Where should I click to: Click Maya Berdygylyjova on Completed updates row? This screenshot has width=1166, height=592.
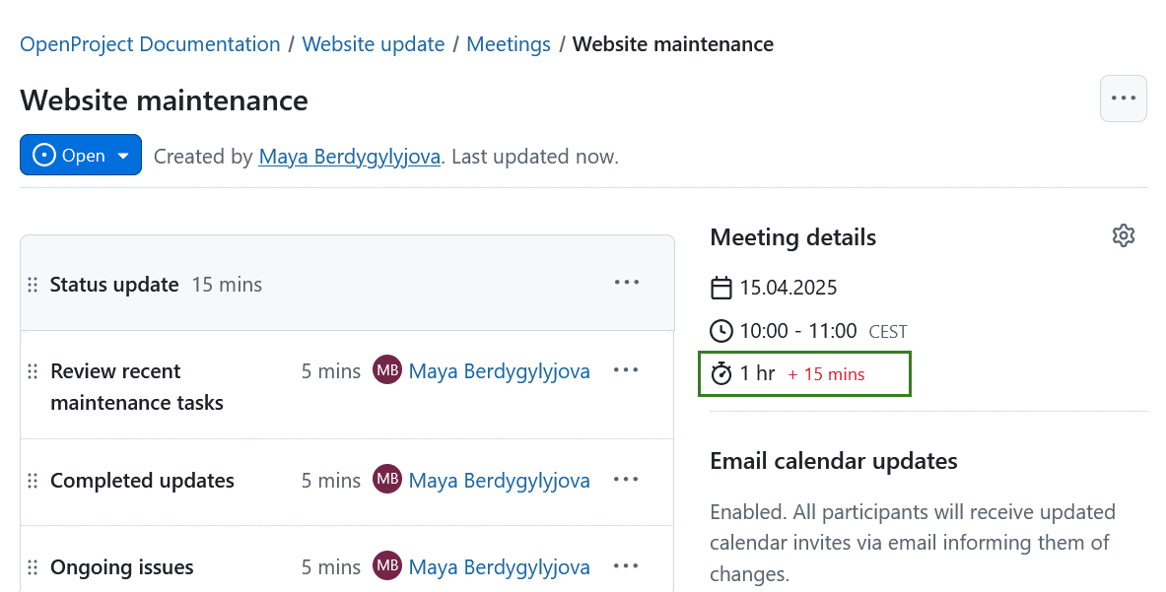pos(499,481)
